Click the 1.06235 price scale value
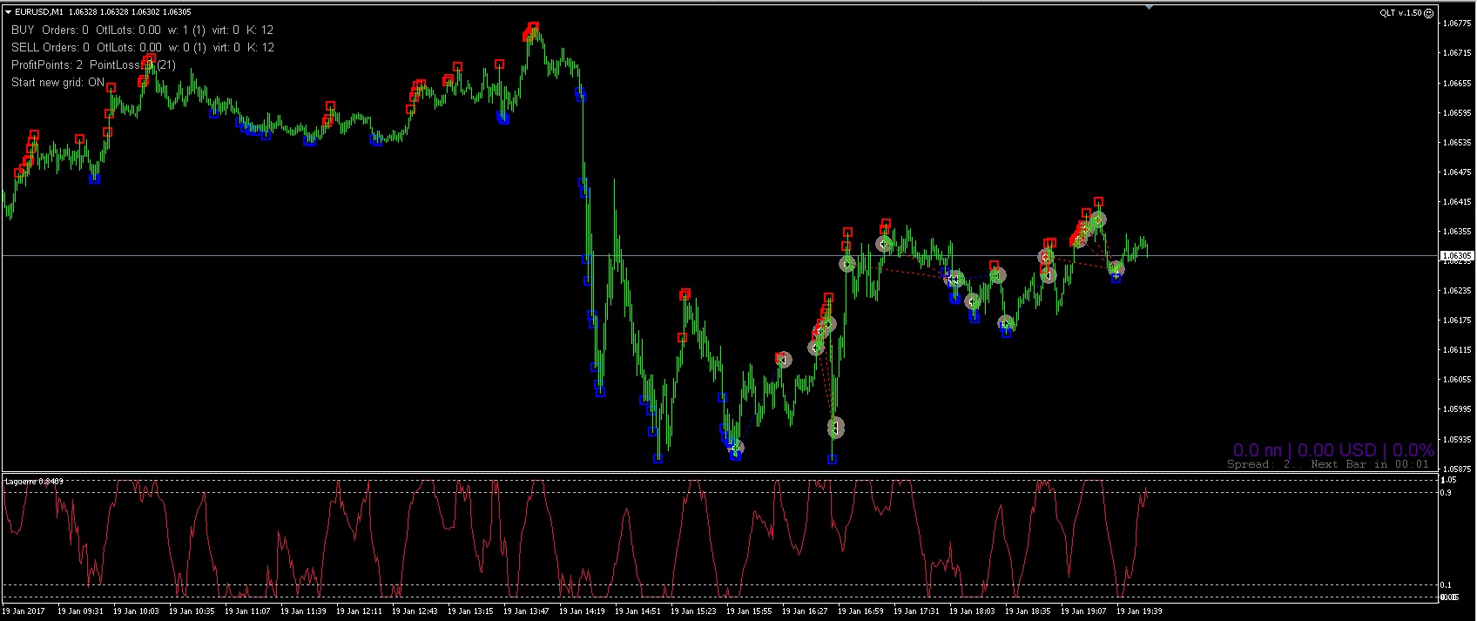1477x621 pixels. pyautogui.click(x=1457, y=290)
